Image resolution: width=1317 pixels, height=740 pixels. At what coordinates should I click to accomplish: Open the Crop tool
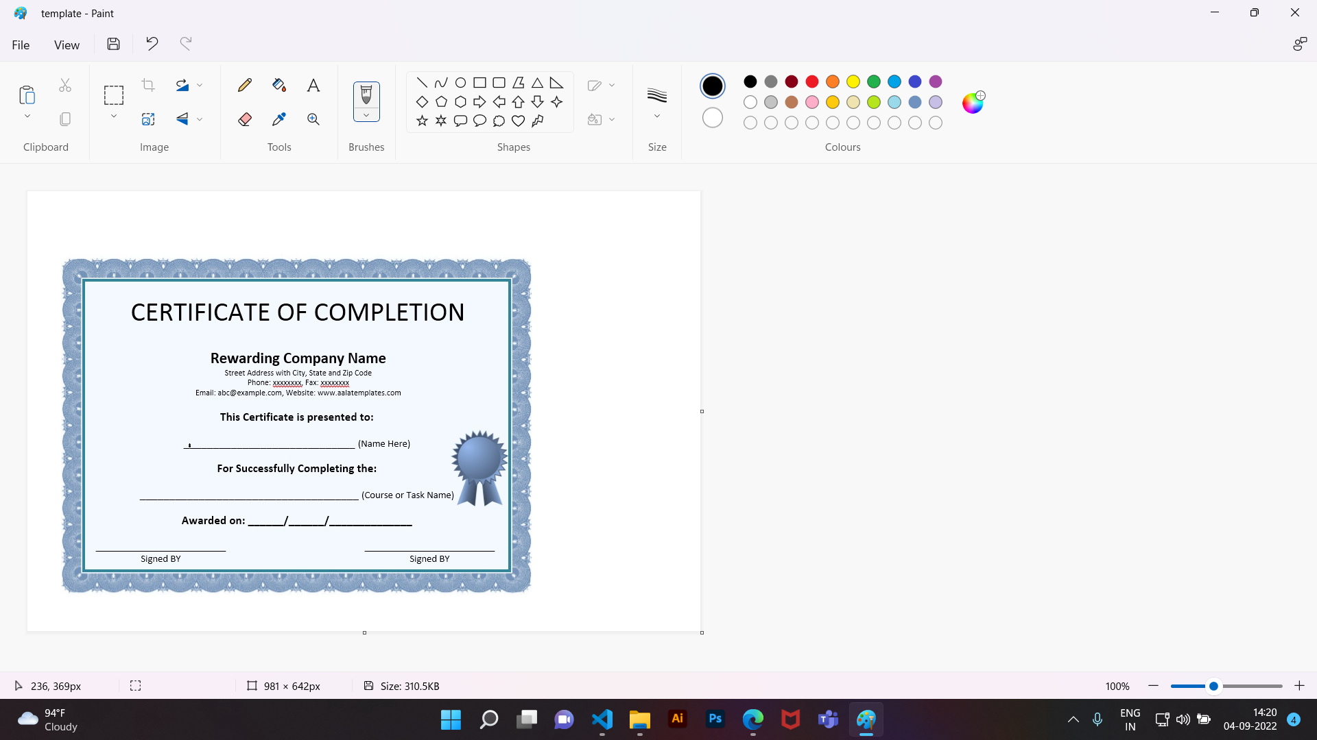coord(147,85)
